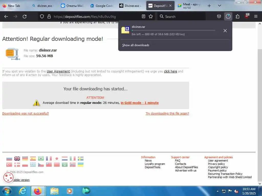Switch language with the Japanese flag
The height and width of the screenshot is (196, 262).
tap(57, 158)
